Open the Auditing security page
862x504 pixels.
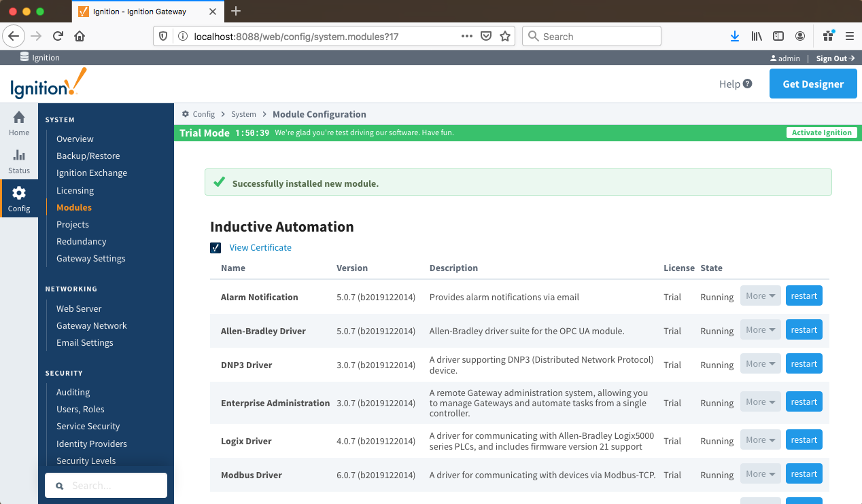73,392
